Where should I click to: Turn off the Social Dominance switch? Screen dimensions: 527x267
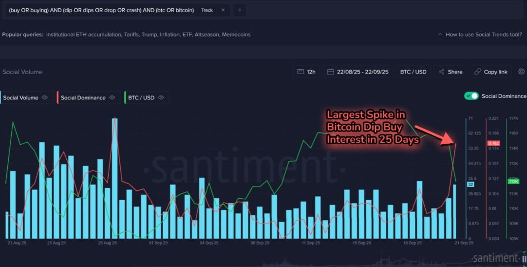(x=471, y=96)
